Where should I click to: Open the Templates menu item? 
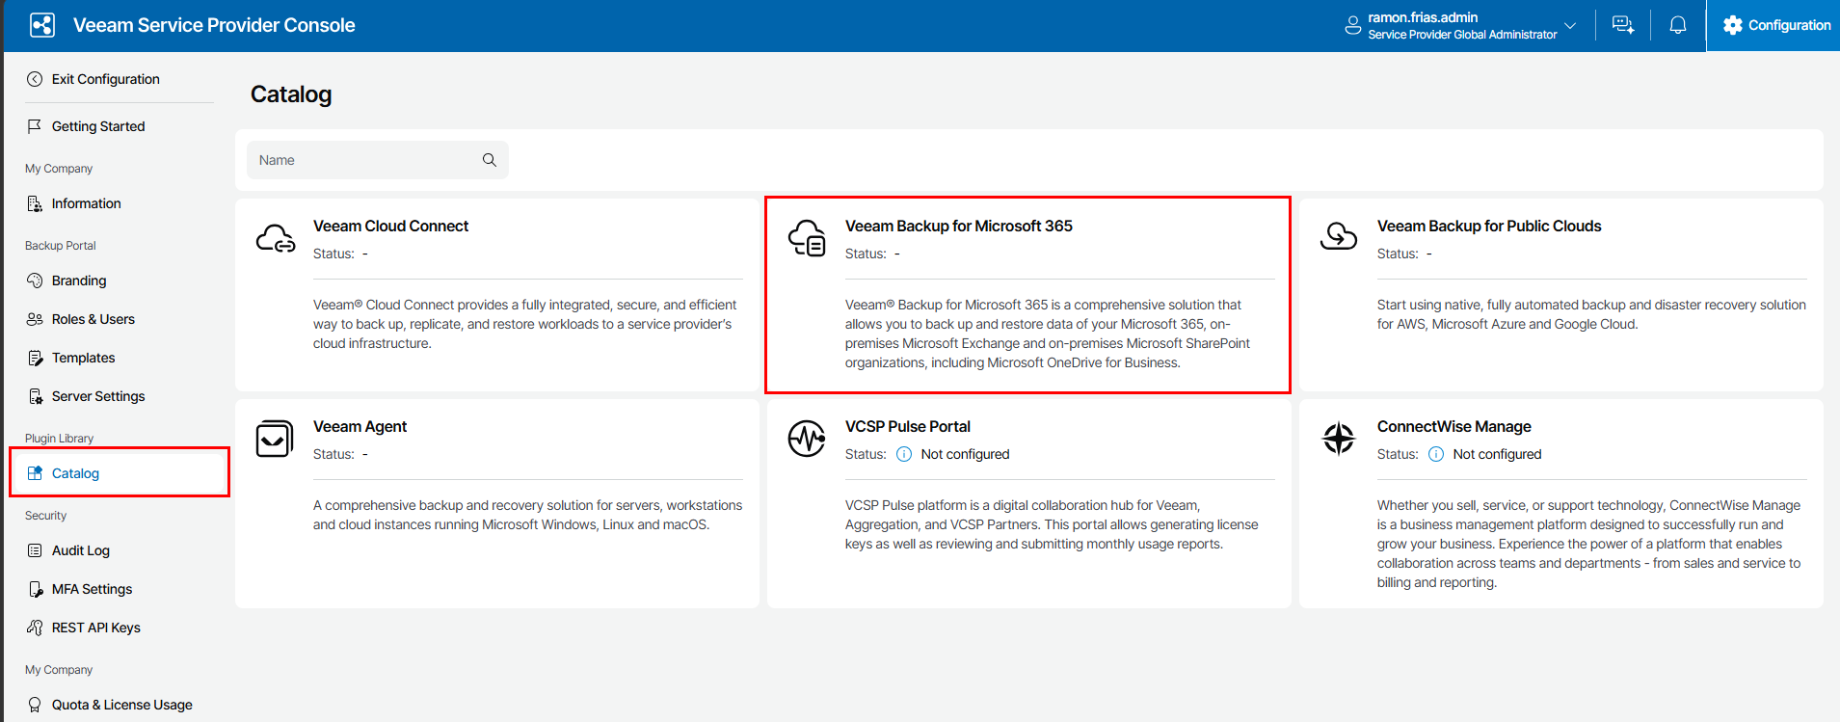[x=84, y=358]
